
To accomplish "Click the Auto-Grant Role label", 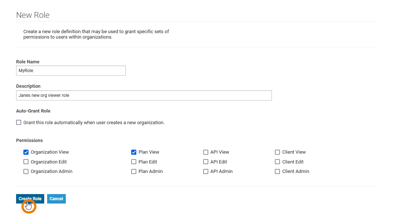I will coord(33,111).
